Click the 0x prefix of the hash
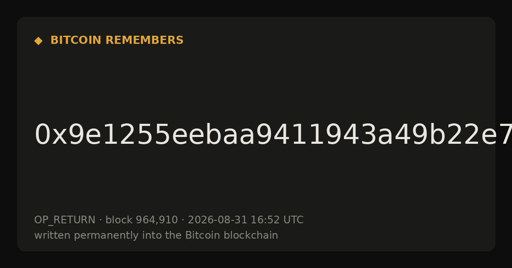This screenshot has width=512, height=268. [x=50, y=135]
